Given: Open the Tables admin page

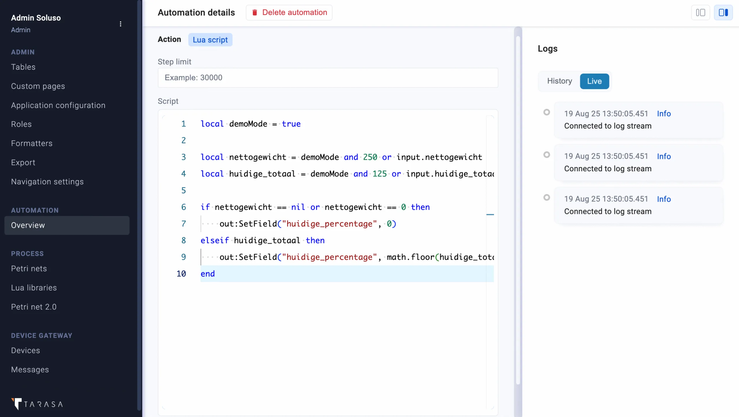Looking at the screenshot, I should 23,67.
